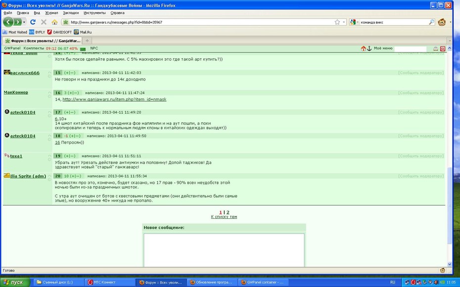Click inside the Новое сообщение text area
Screen dimensions: 460x287
pos(224,250)
